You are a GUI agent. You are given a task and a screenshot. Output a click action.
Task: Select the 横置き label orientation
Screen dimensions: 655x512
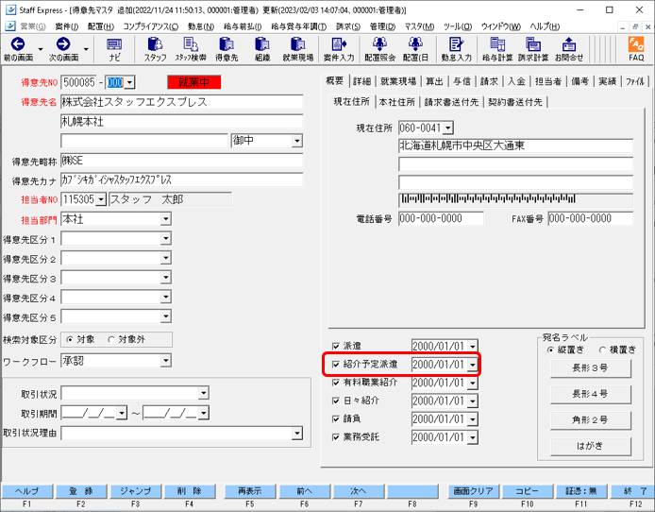602,350
